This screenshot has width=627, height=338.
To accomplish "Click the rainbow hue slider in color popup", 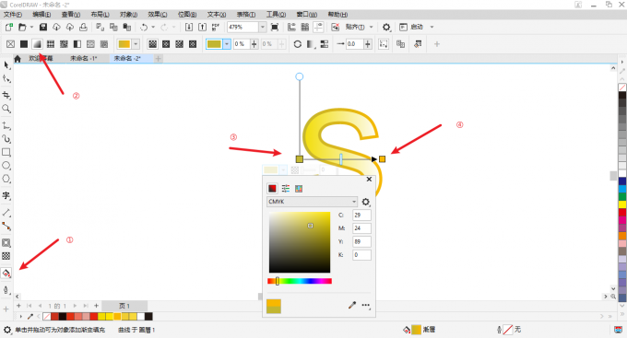I will pyautogui.click(x=300, y=281).
